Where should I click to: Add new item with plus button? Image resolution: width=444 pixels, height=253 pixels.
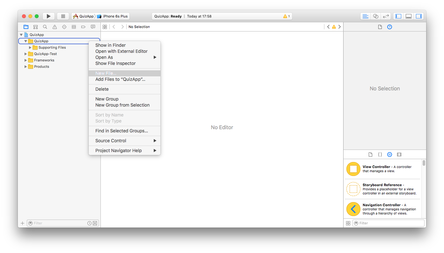click(22, 223)
